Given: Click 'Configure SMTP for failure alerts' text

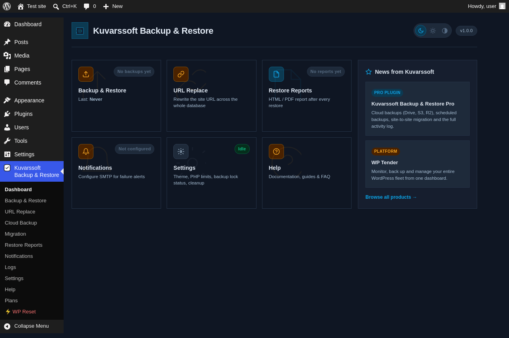Looking at the screenshot, I should click(x=111, y=177).
